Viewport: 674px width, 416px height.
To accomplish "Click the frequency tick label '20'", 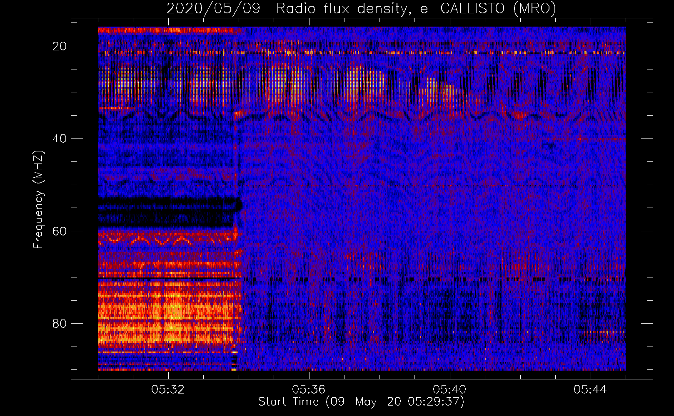I will pos(60,46).
